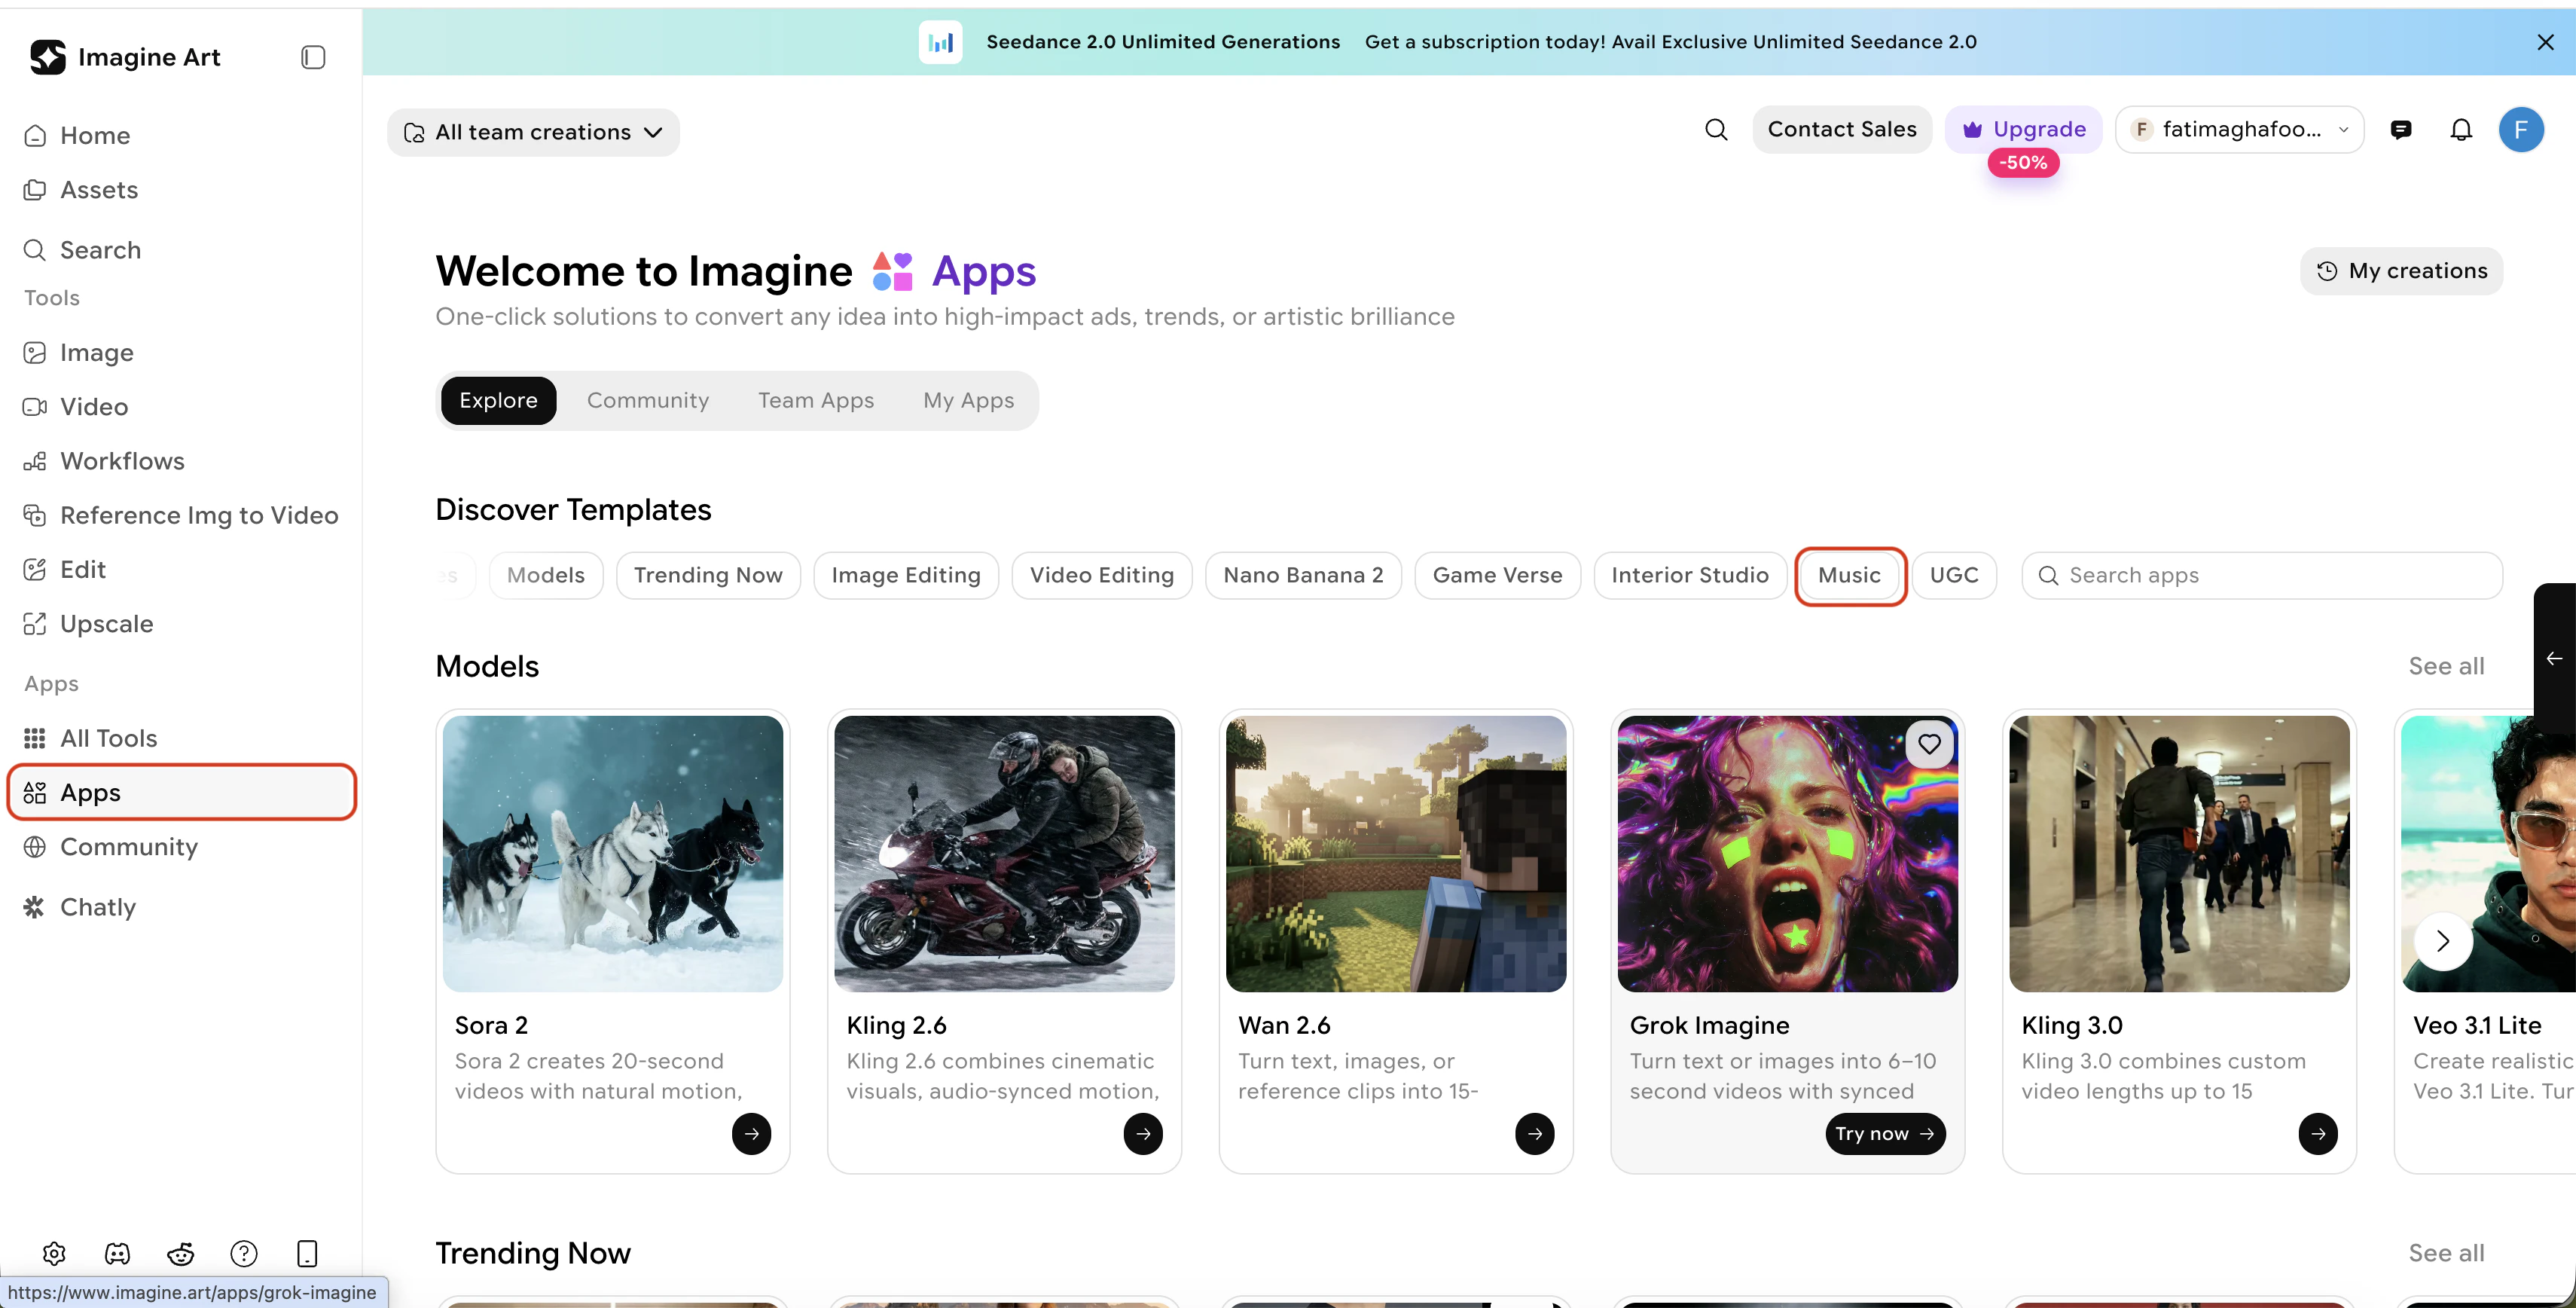Filter templates by Music
Image resolution: width=2576 pixels, height=1308 pixels.
point(1850,575)
